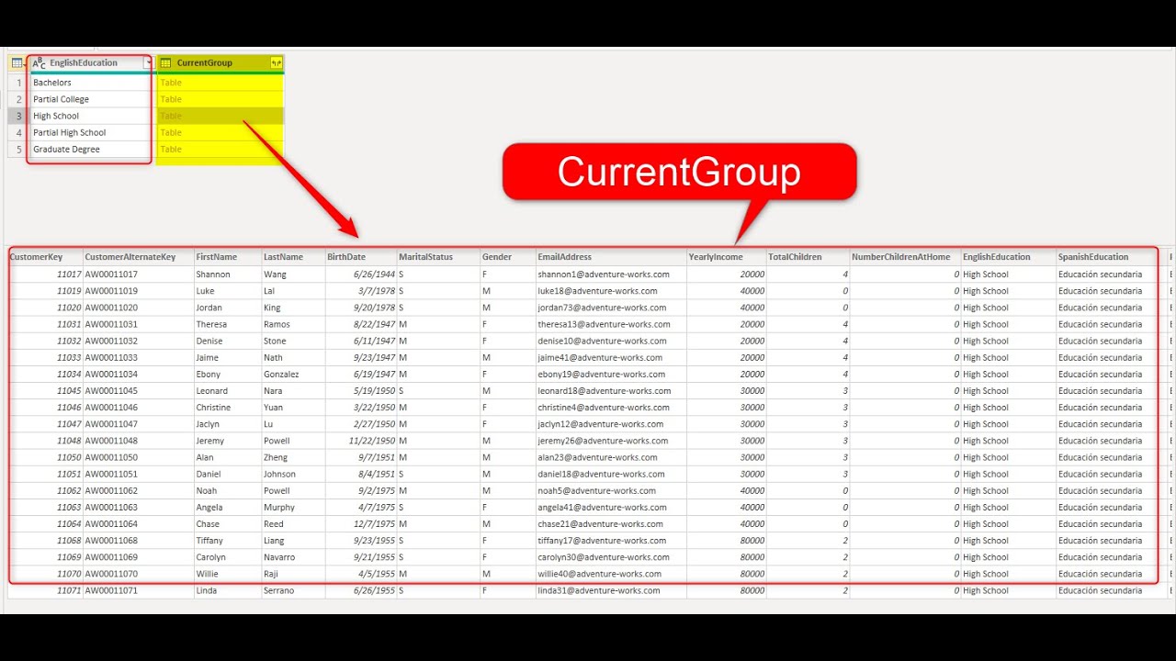1176x661 pixels.
Task: Open the EnglishEducation column filter dropdown
Action: pyautogui.click(x=147, y=63)
